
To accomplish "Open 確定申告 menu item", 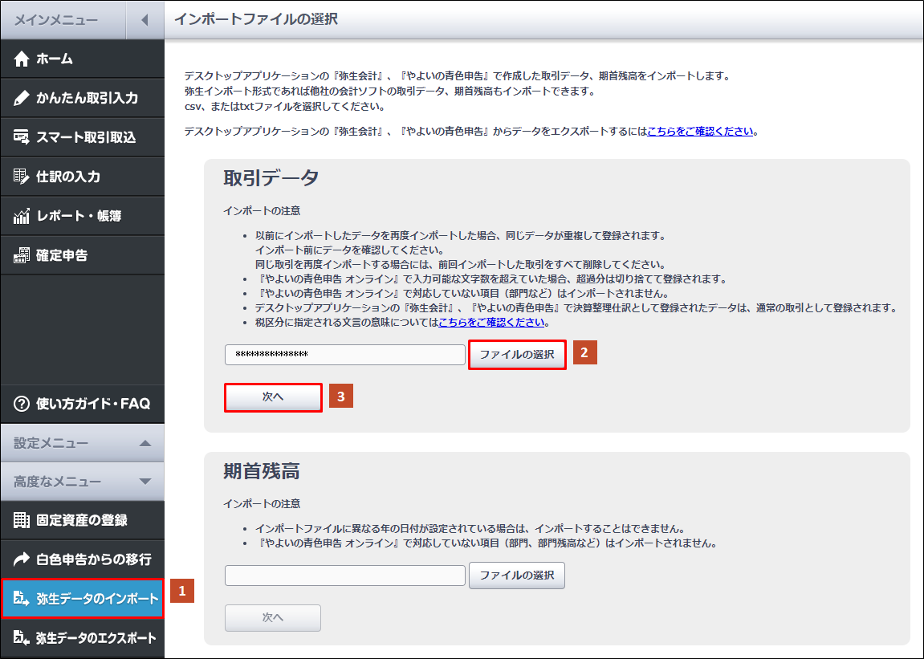I will [x=83, y=255].
